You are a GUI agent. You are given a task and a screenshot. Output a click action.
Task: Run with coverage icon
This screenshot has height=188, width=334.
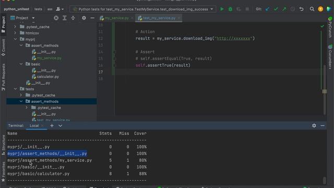click(x=238, y=9)
